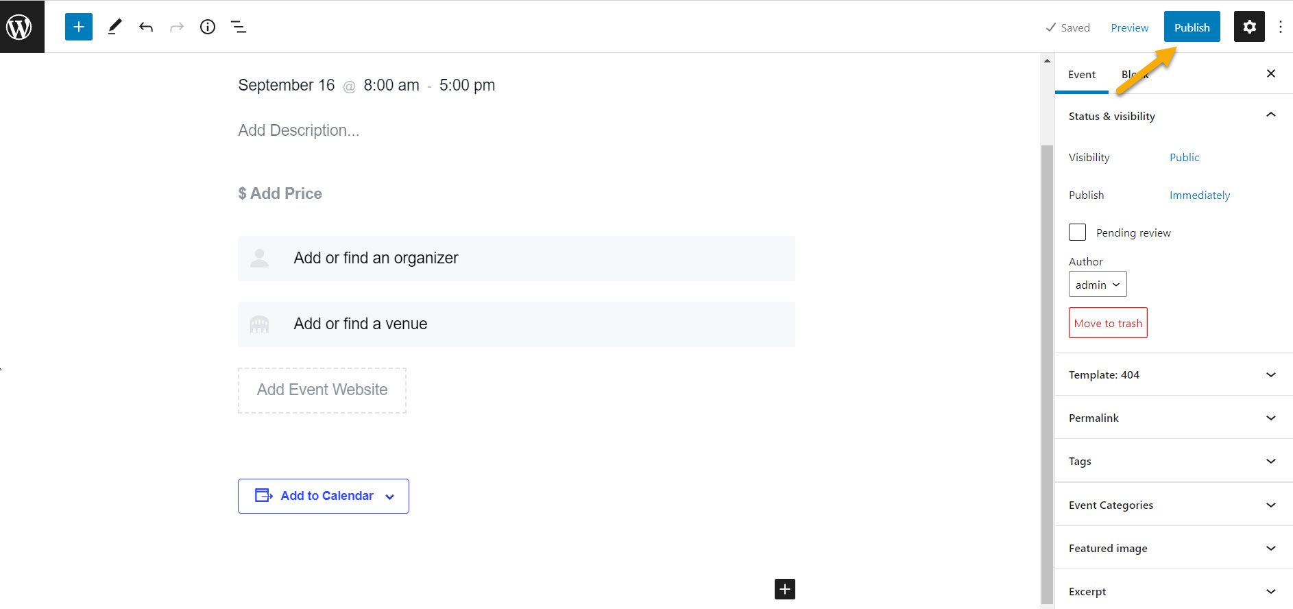Screen dimensions: 1293x609
Task: Click the WordPress logo icon
Action: (19, 27)
